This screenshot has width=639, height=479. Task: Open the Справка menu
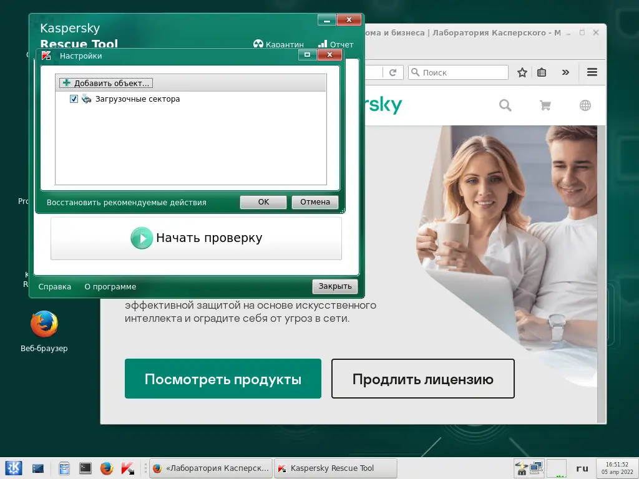tap(54, 286)
